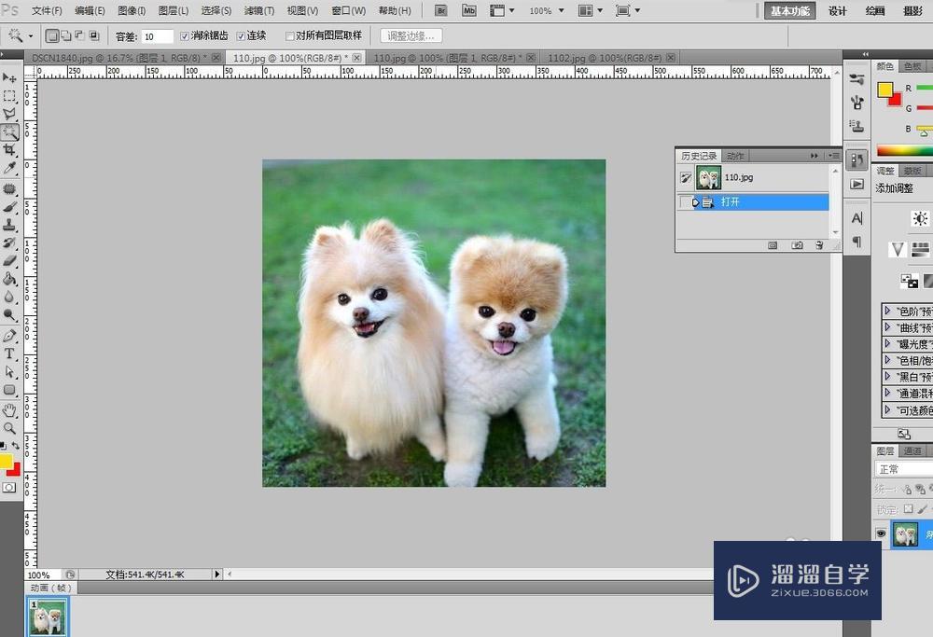Viewport: 933px width, 637px height.
Task: Expand the "曲线" curves preset item
Action: click(x=887, y=327)
